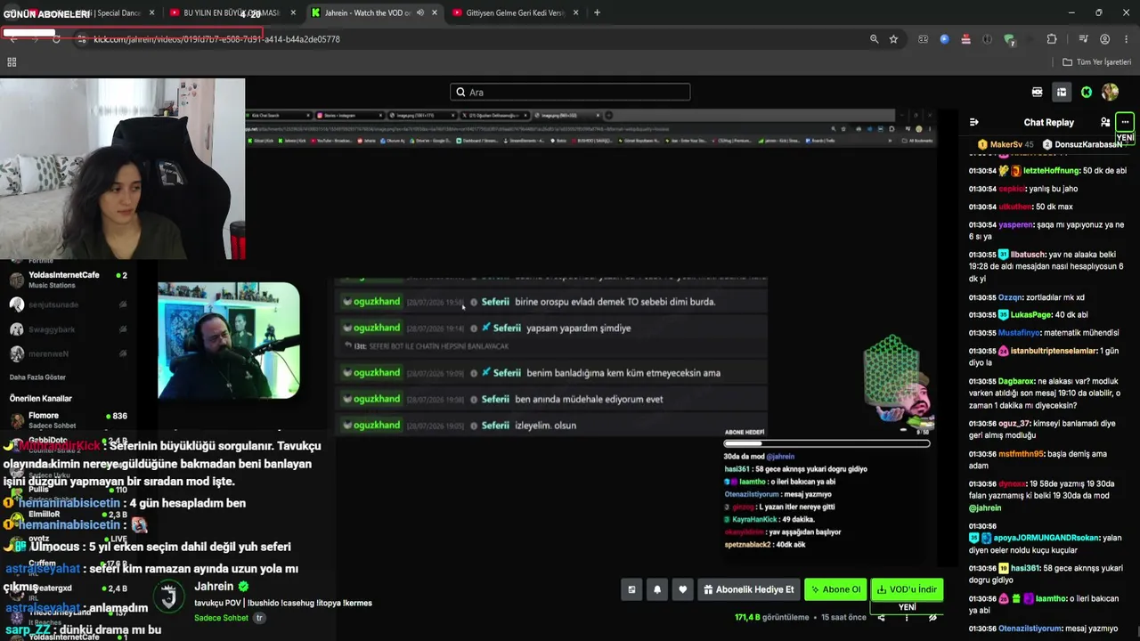Bookmark this page with star icon
The height and width of the screenshot is (641, 1140).
[893, 39]
